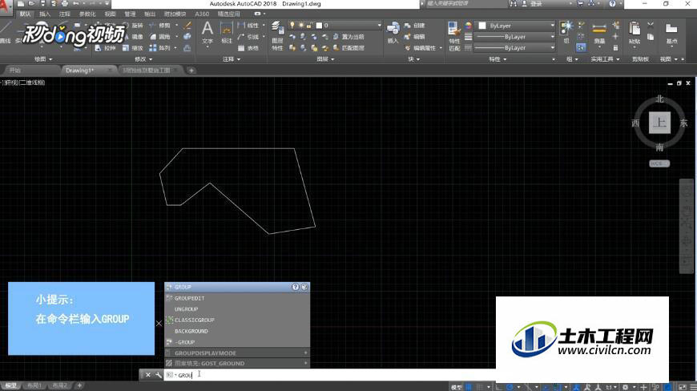Click the Make Current (置为当前) layer tool

pos(348,37)
